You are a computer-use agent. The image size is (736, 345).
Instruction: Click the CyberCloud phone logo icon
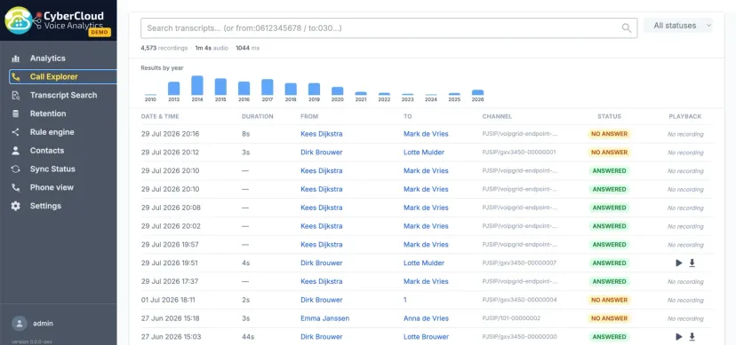coord(19,20)
